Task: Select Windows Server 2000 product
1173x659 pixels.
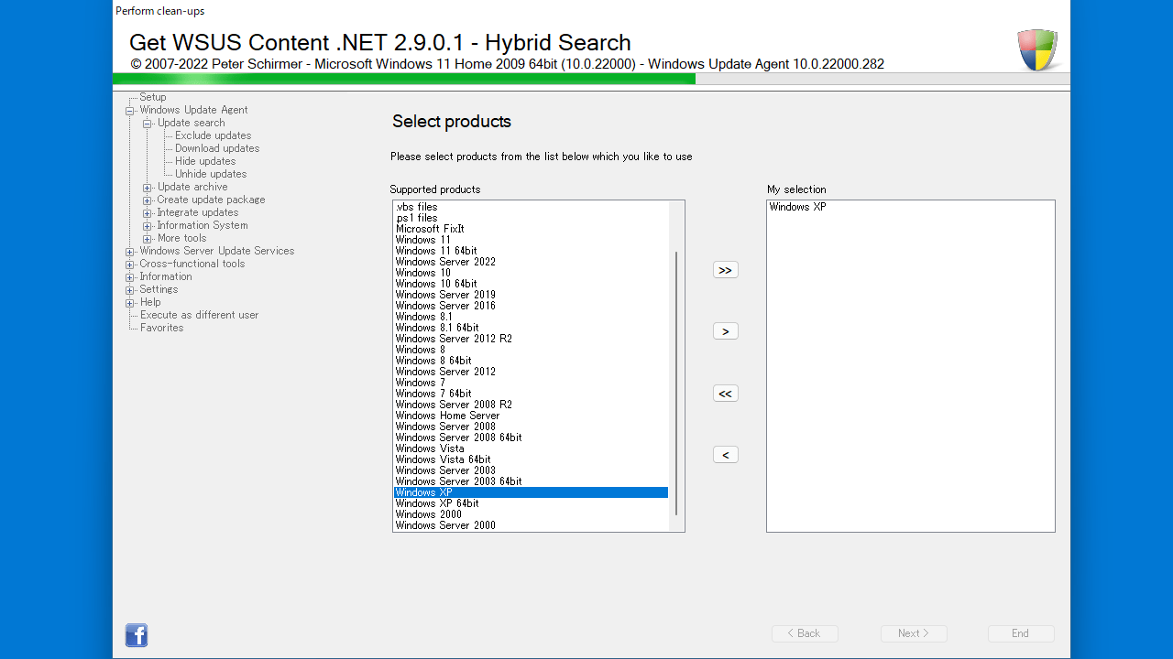Action: point(531,525)
